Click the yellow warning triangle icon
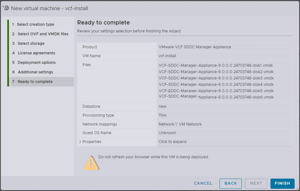This screenshot has width=300, height=191. coord(91,163)
